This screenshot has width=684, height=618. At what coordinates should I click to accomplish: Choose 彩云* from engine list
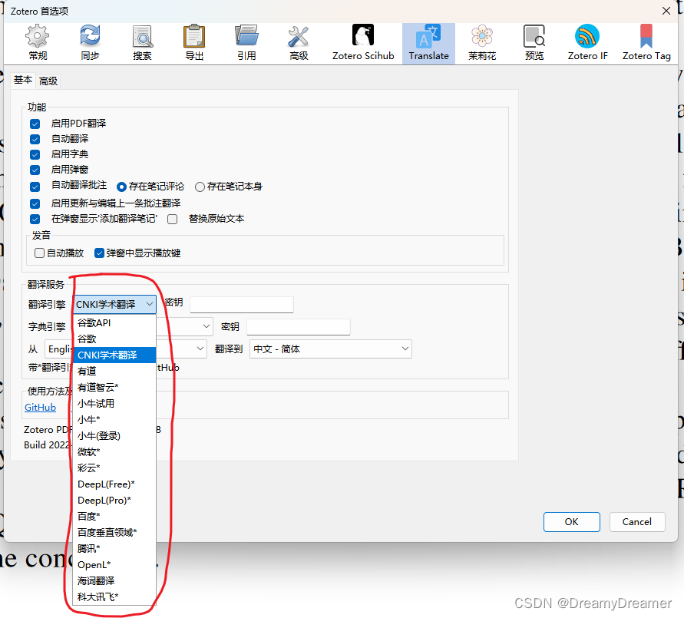[x=114, y=468]
